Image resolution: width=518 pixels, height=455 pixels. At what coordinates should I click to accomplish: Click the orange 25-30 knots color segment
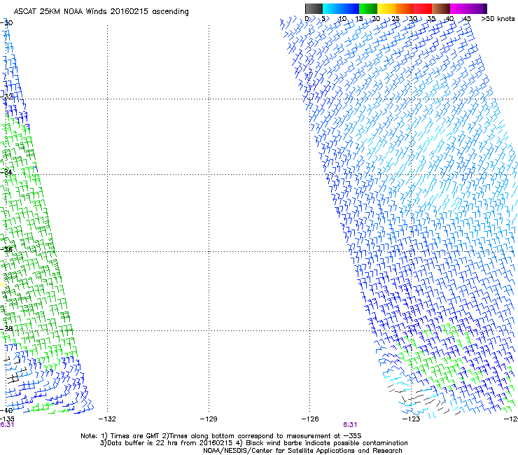[x=405, y=8]
